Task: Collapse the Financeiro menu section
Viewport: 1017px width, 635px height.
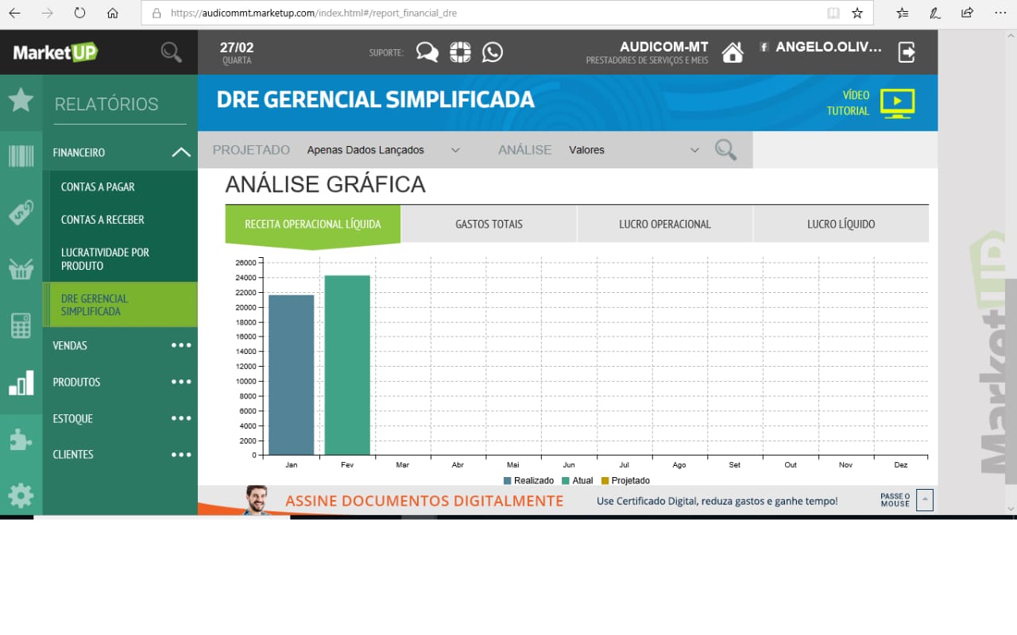Action: click(x=181, y=152)
